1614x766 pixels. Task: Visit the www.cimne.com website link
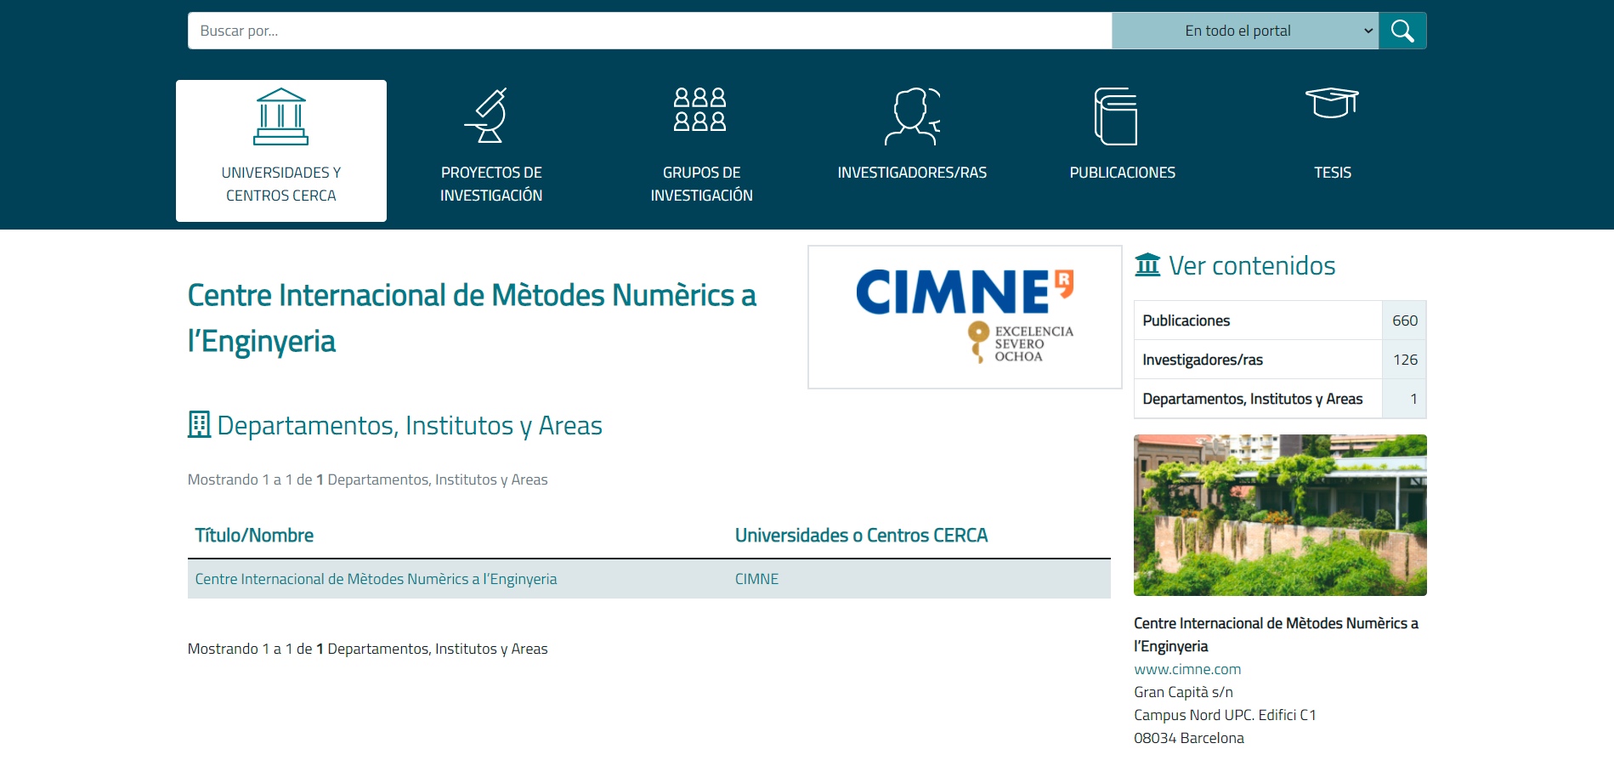point(1187,669)
